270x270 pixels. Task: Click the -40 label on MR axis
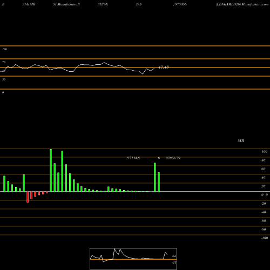tap(264, 212)
